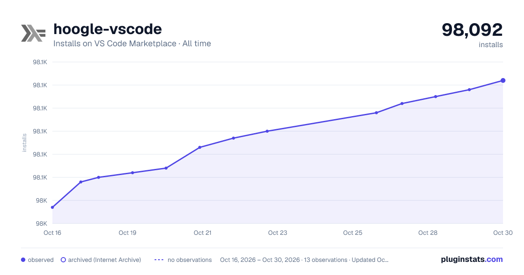Screen dimensions: 524x275
Task: Click the 'Oct 19' x-axis label
Action: [128, 233]
